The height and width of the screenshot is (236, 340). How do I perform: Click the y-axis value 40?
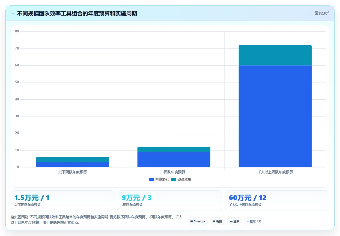pos(17,99)
